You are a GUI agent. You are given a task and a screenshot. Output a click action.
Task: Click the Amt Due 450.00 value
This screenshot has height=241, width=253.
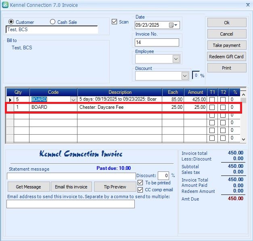[236, 199]
